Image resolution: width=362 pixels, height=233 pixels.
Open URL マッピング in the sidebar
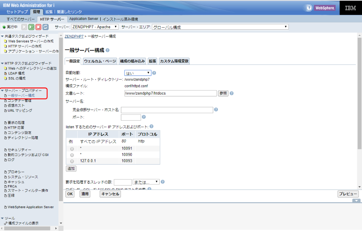tap(20, 111)
